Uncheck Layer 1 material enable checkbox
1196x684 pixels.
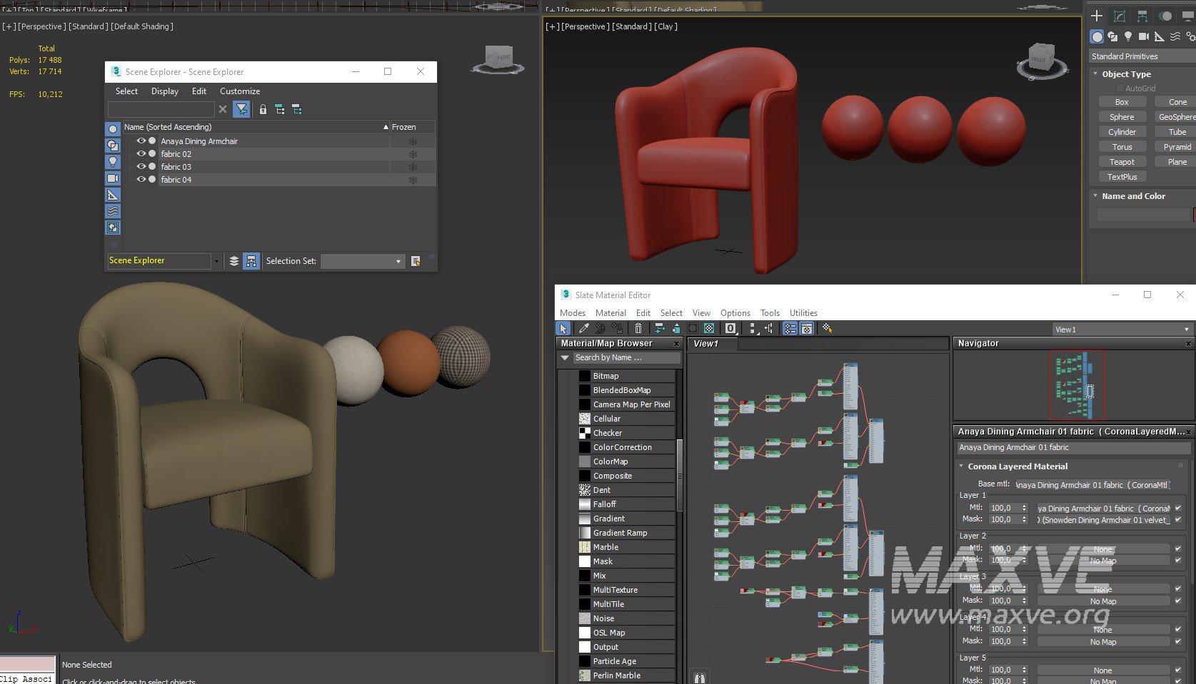[x=1177, y=509]
